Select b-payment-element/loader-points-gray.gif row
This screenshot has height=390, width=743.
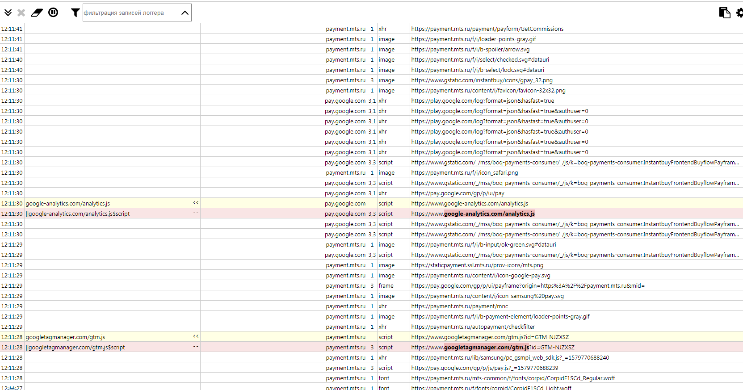coord(371,317)
